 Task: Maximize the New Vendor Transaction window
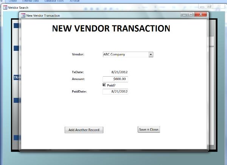(191, 15)
